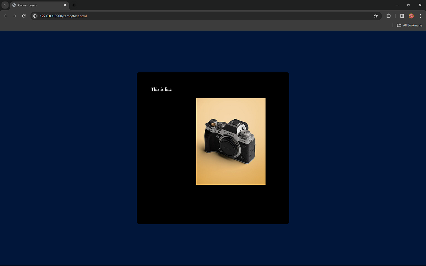Viewport: 426px width, 266px height.
Task: Close the Canvas Layers tab
Action: pyautogui.click(x=65, y=5)
